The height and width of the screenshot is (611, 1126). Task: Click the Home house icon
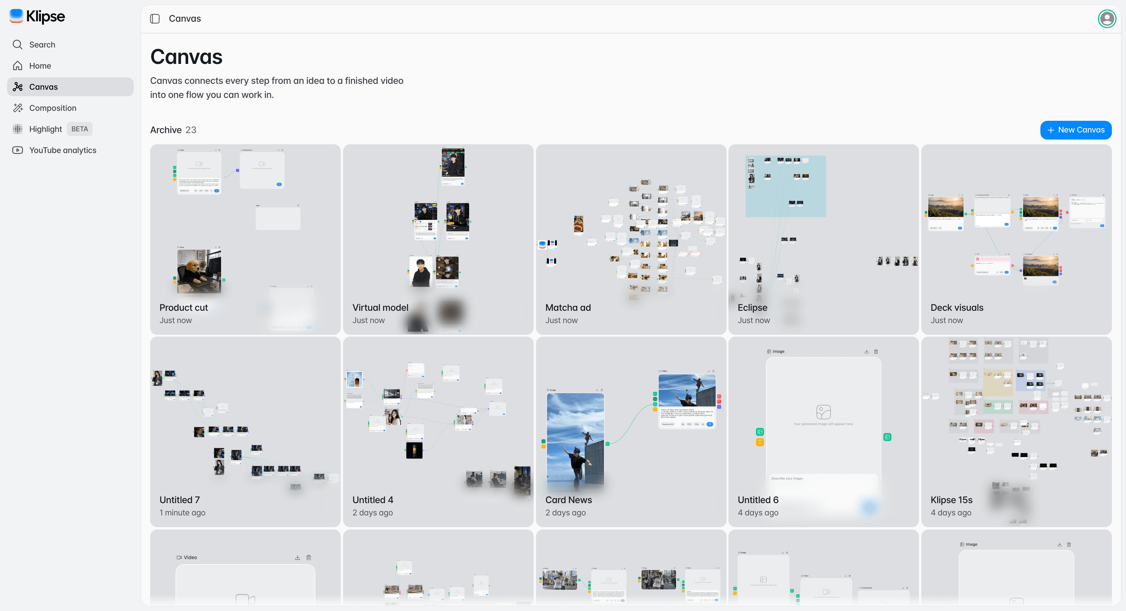coord(18,66)
